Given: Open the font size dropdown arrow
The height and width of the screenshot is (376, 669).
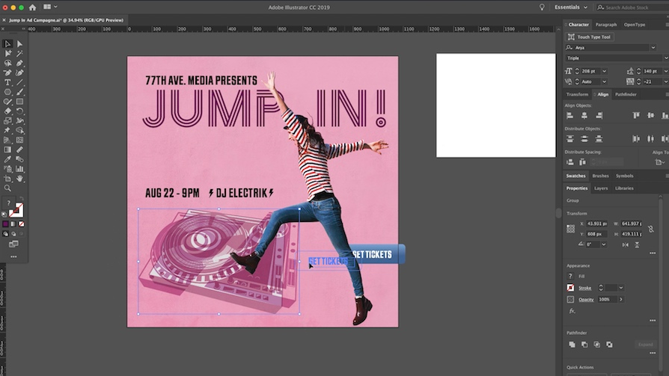Looking at the screenshot, I should point(604,71).
